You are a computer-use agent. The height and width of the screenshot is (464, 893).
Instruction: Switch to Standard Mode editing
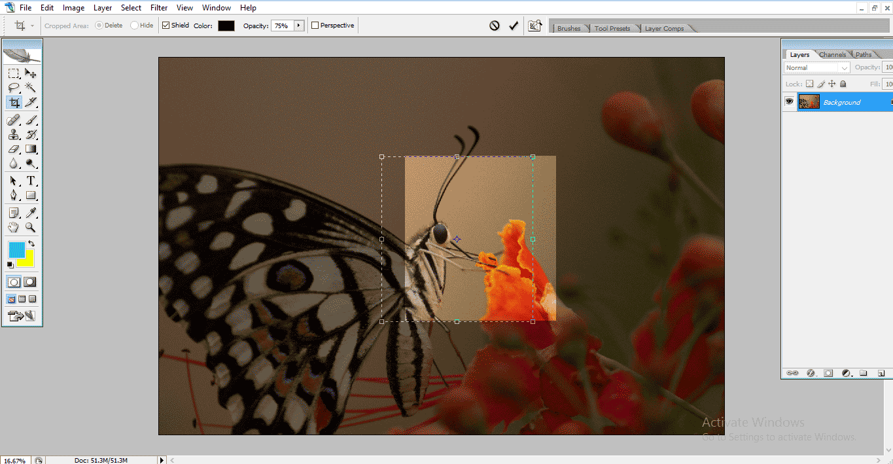coord(14,282)
